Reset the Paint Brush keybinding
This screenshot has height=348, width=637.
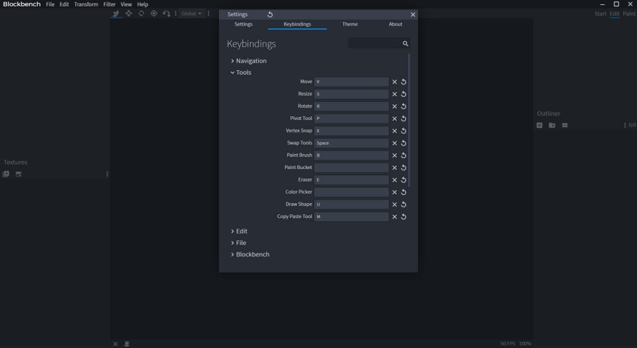[403, 155]
